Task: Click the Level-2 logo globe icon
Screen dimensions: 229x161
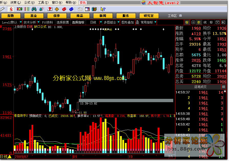Action: pos(144,3)
